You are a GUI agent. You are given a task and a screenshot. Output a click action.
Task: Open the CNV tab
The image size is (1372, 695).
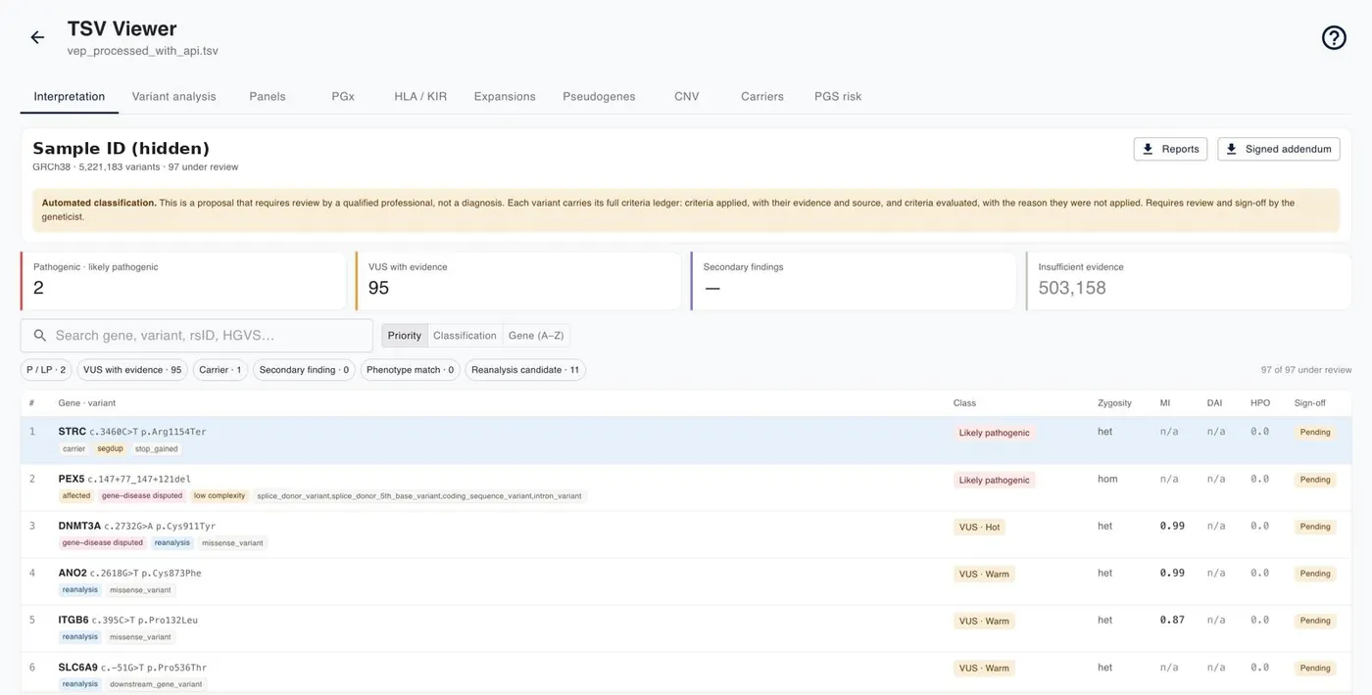pyautogui.click(x=687, y=96)
